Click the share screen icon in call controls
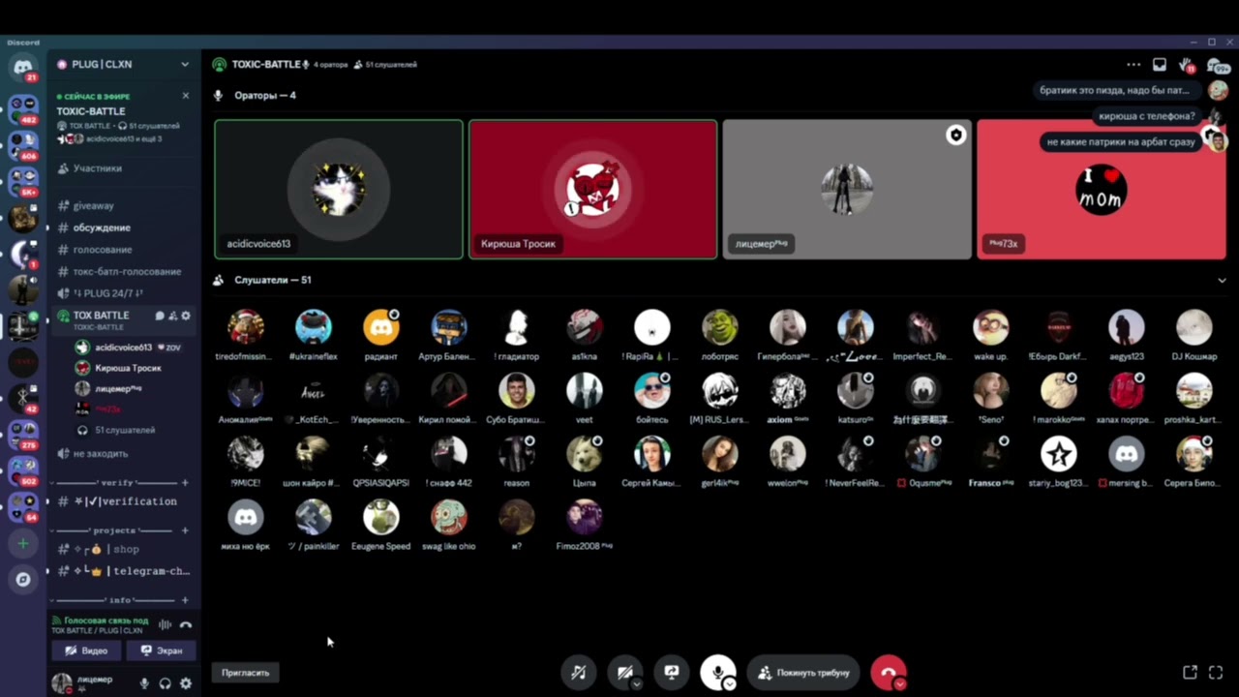Screen dimensions: 1239x697 click(x=672, y=672)
